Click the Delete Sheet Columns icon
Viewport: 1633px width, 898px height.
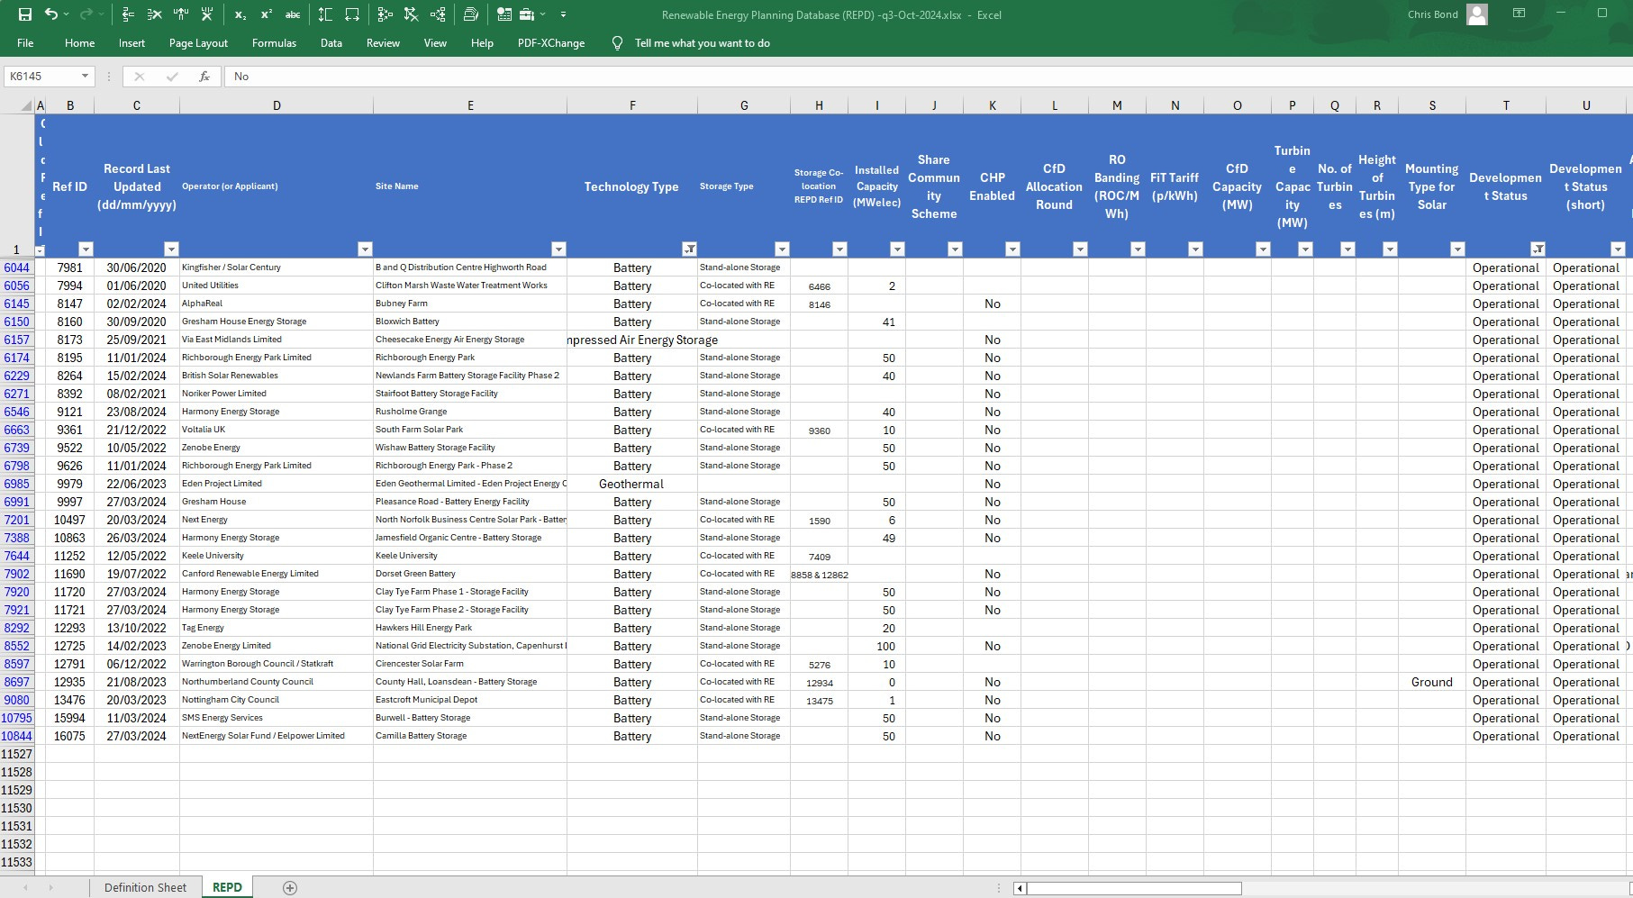click(207, 14)
